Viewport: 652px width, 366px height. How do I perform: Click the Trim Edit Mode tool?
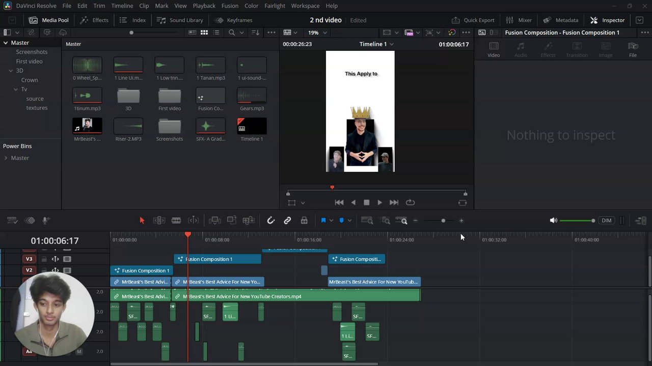click(x=159, y=220)
